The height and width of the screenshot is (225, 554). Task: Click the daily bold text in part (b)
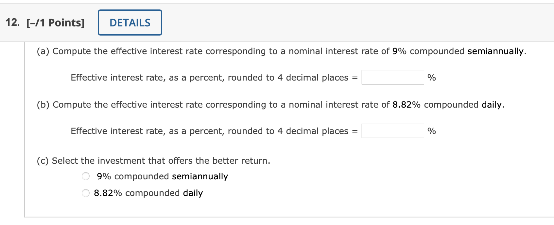point(491,105)
